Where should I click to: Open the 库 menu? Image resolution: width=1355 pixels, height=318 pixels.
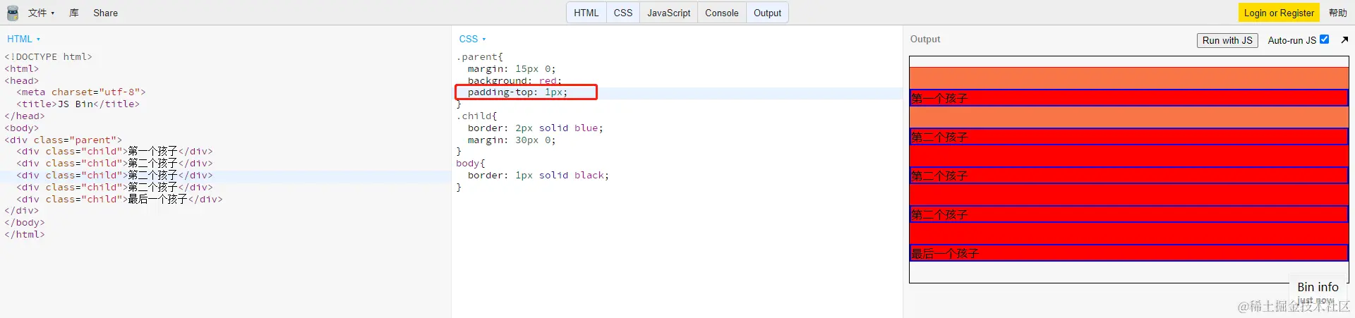coord(74,13)
